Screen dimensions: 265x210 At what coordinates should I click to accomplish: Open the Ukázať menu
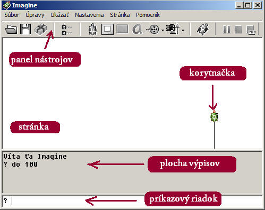point(59,15)
